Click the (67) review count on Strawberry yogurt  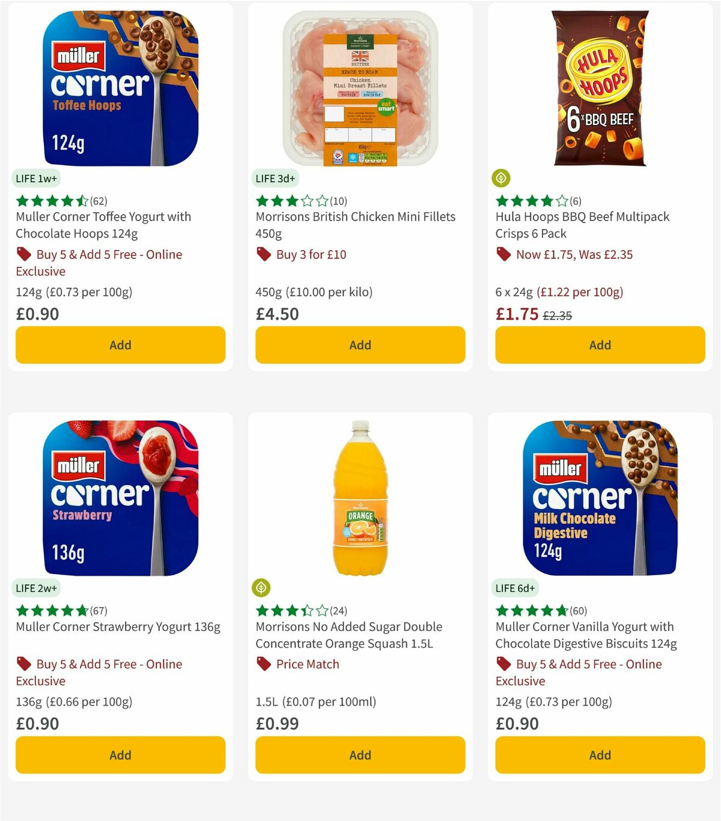(99, 609)
